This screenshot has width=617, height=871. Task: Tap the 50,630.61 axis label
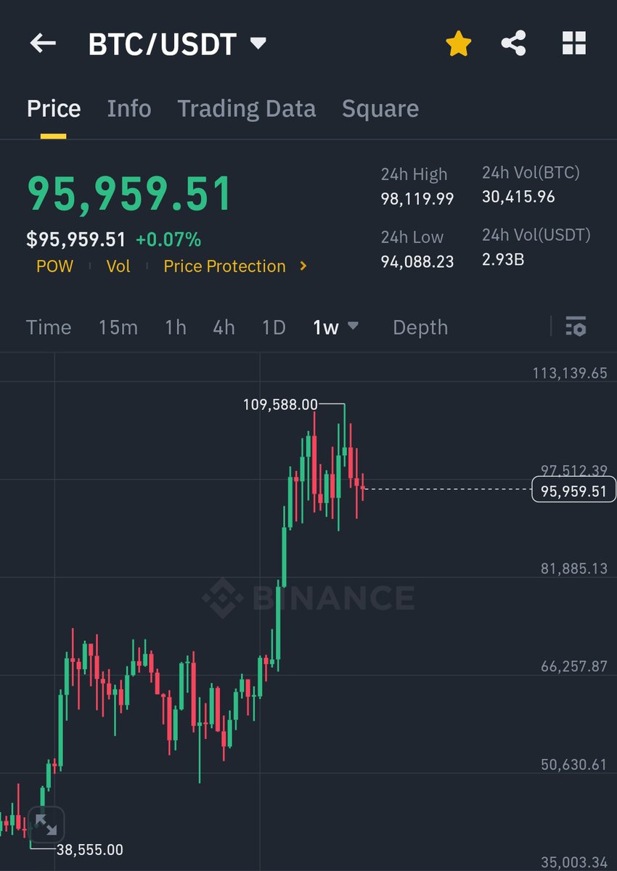click(574, 764)
